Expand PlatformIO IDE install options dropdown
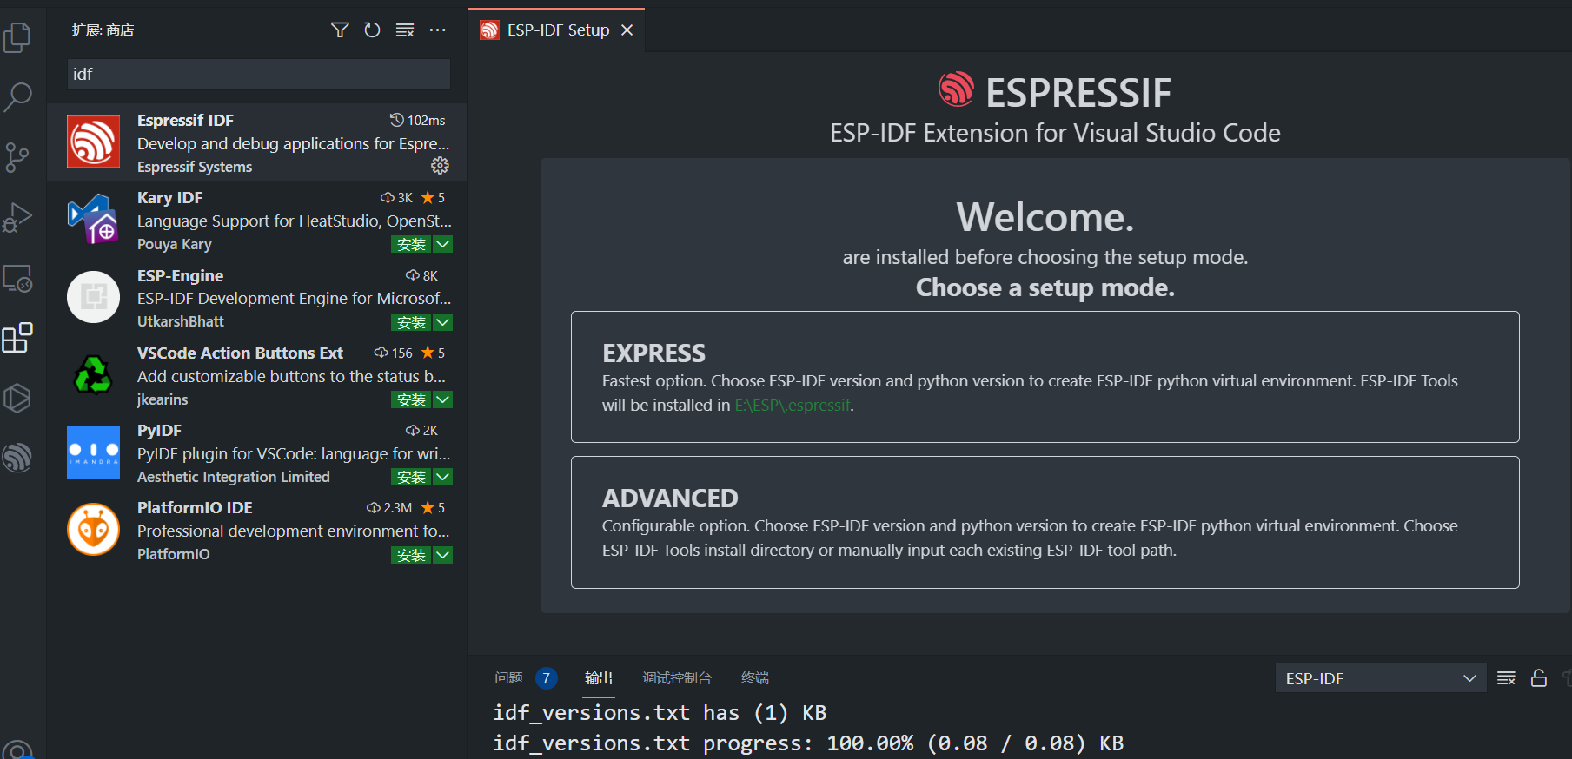This screenshot has height=759, width=1572. [x=442, y=555]
